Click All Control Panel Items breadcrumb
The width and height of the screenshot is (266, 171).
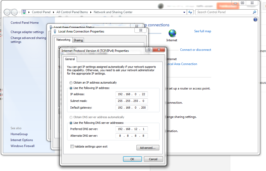coord(72,12)
